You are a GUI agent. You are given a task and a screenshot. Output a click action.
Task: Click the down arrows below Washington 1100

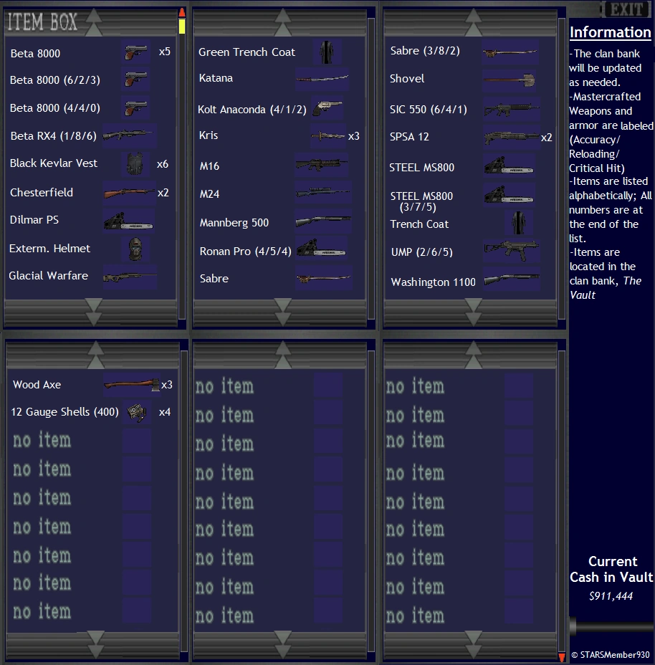tap(474, 311)
